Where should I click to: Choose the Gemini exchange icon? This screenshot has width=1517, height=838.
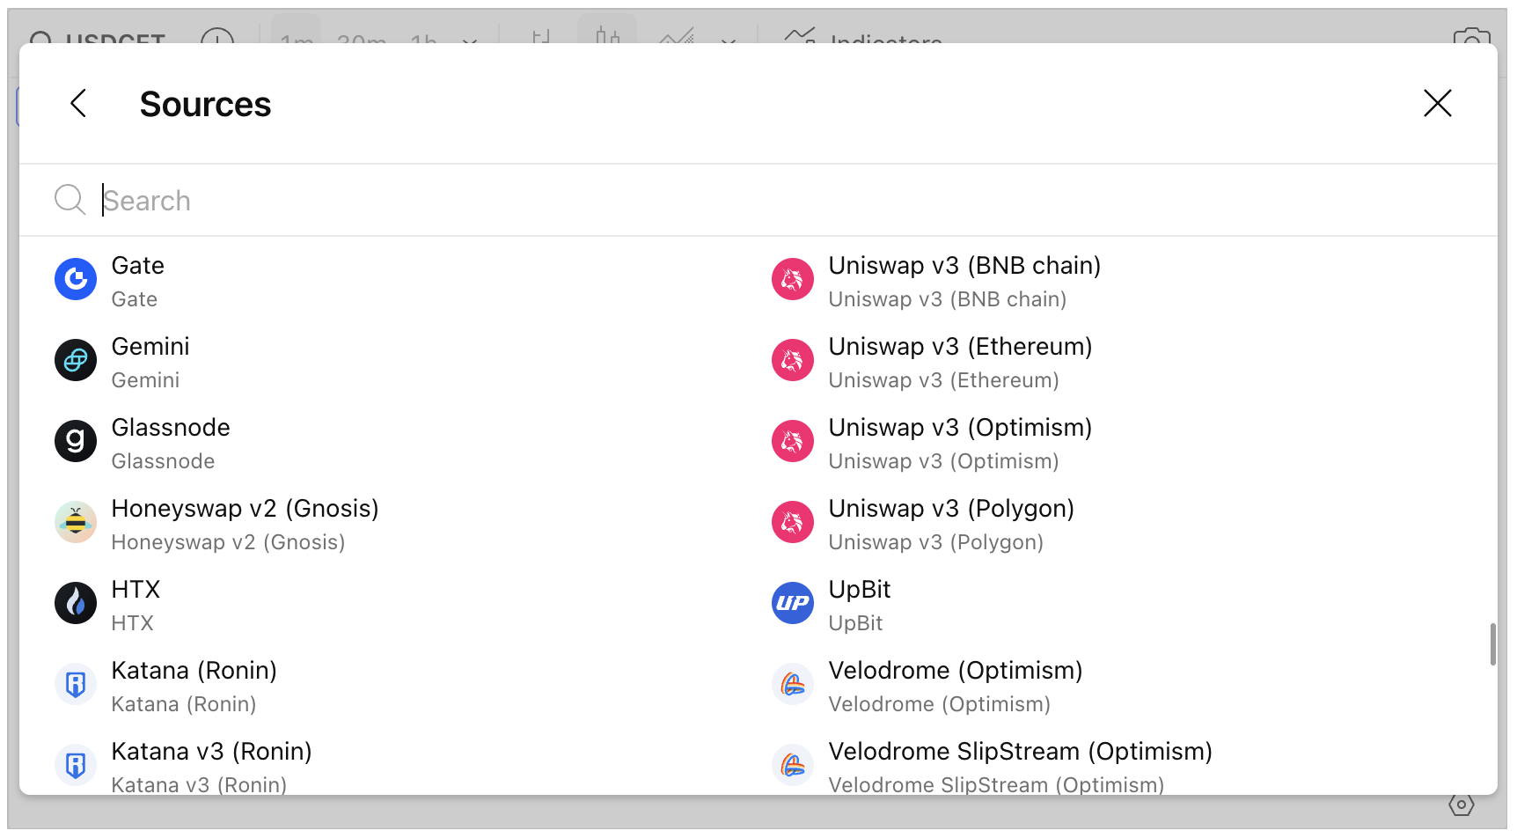tap(76, 360)
